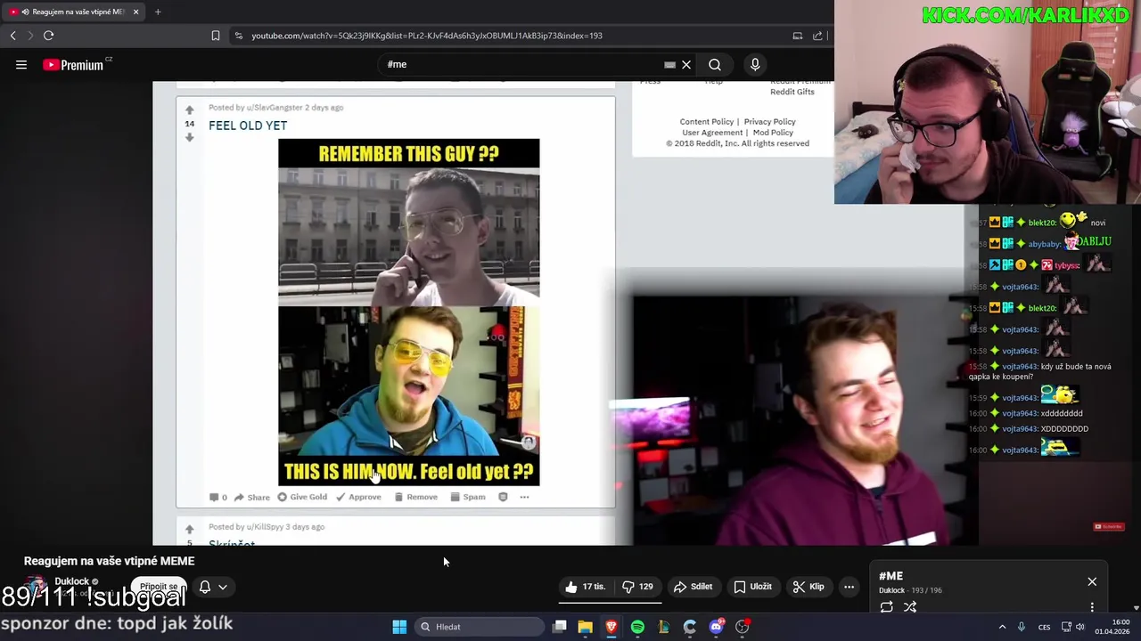Create a clip with the Klip button
Screen dimensions: 1141x641
(x=808, y=587)
